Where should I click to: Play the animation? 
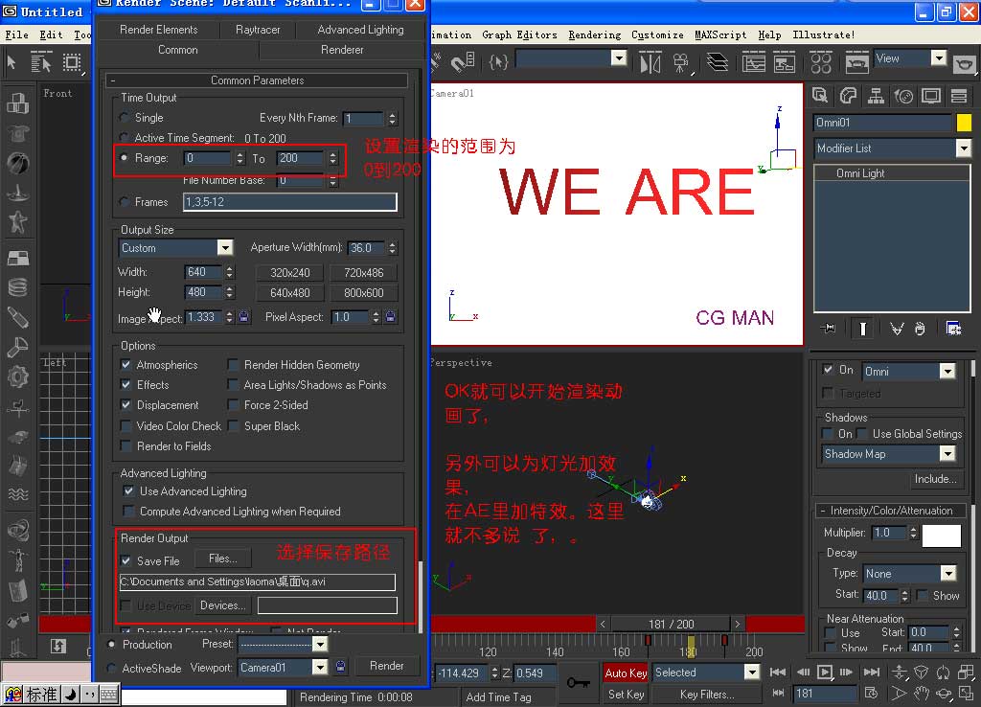pos(825,672)
